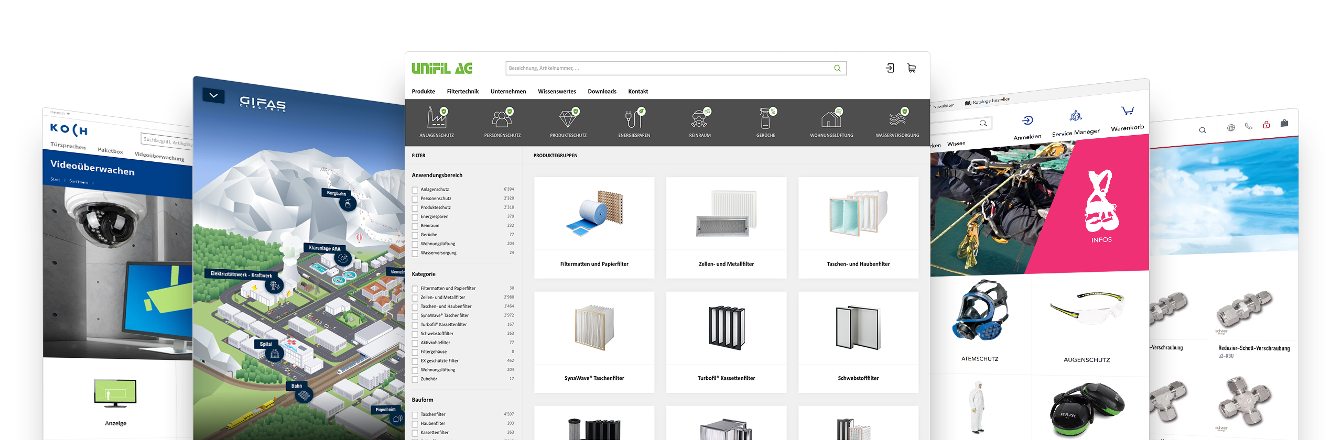Click the Unifil search input field
Screen dimensions: 1342x440
676,68
